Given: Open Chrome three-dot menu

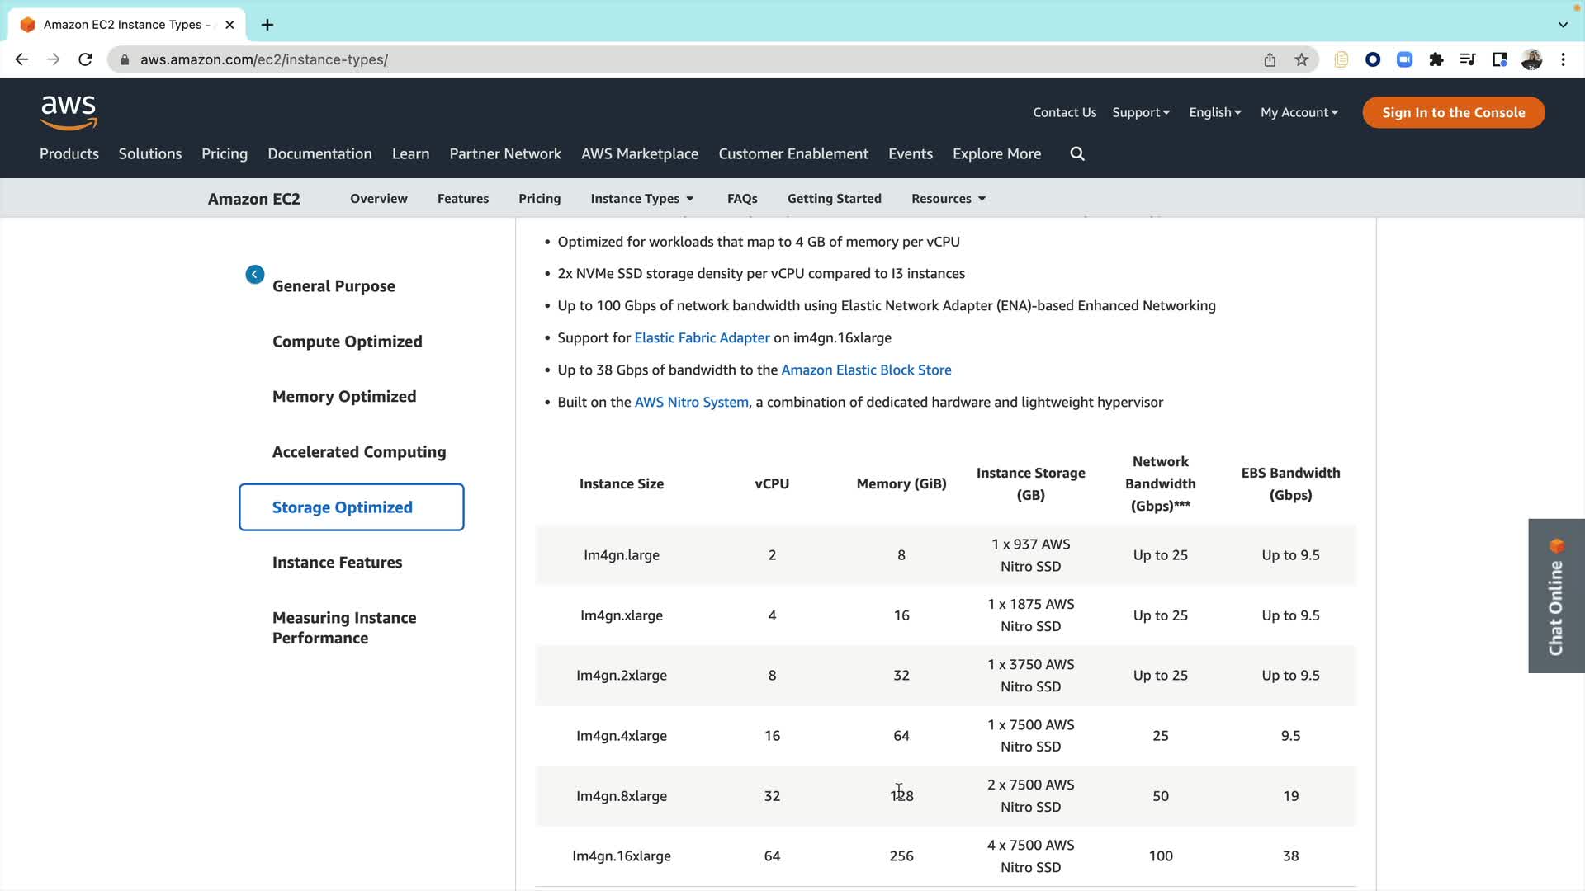Looking at the screenshot, I should [1563, 59].
